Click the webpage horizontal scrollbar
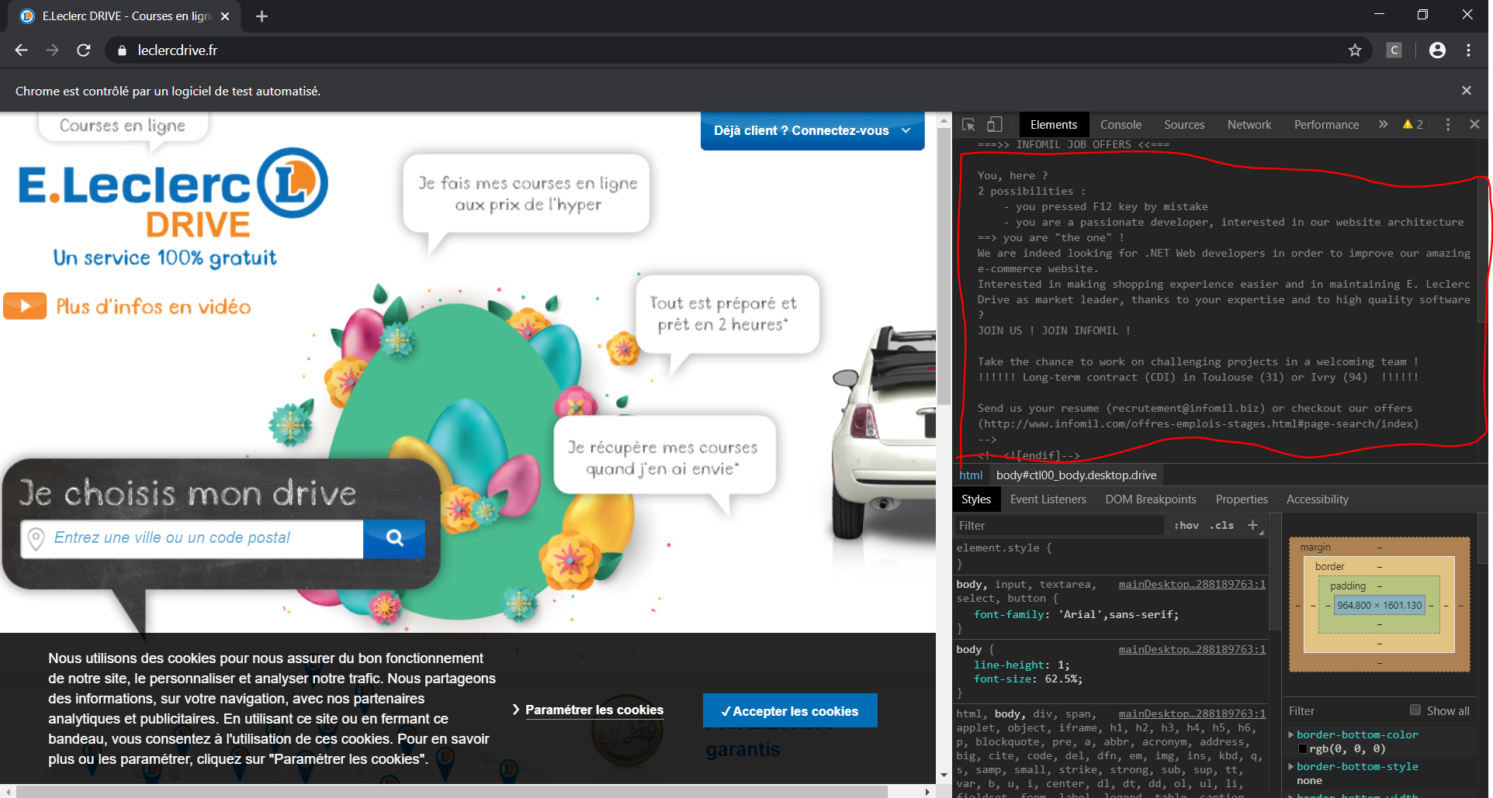 coord(452,792)
